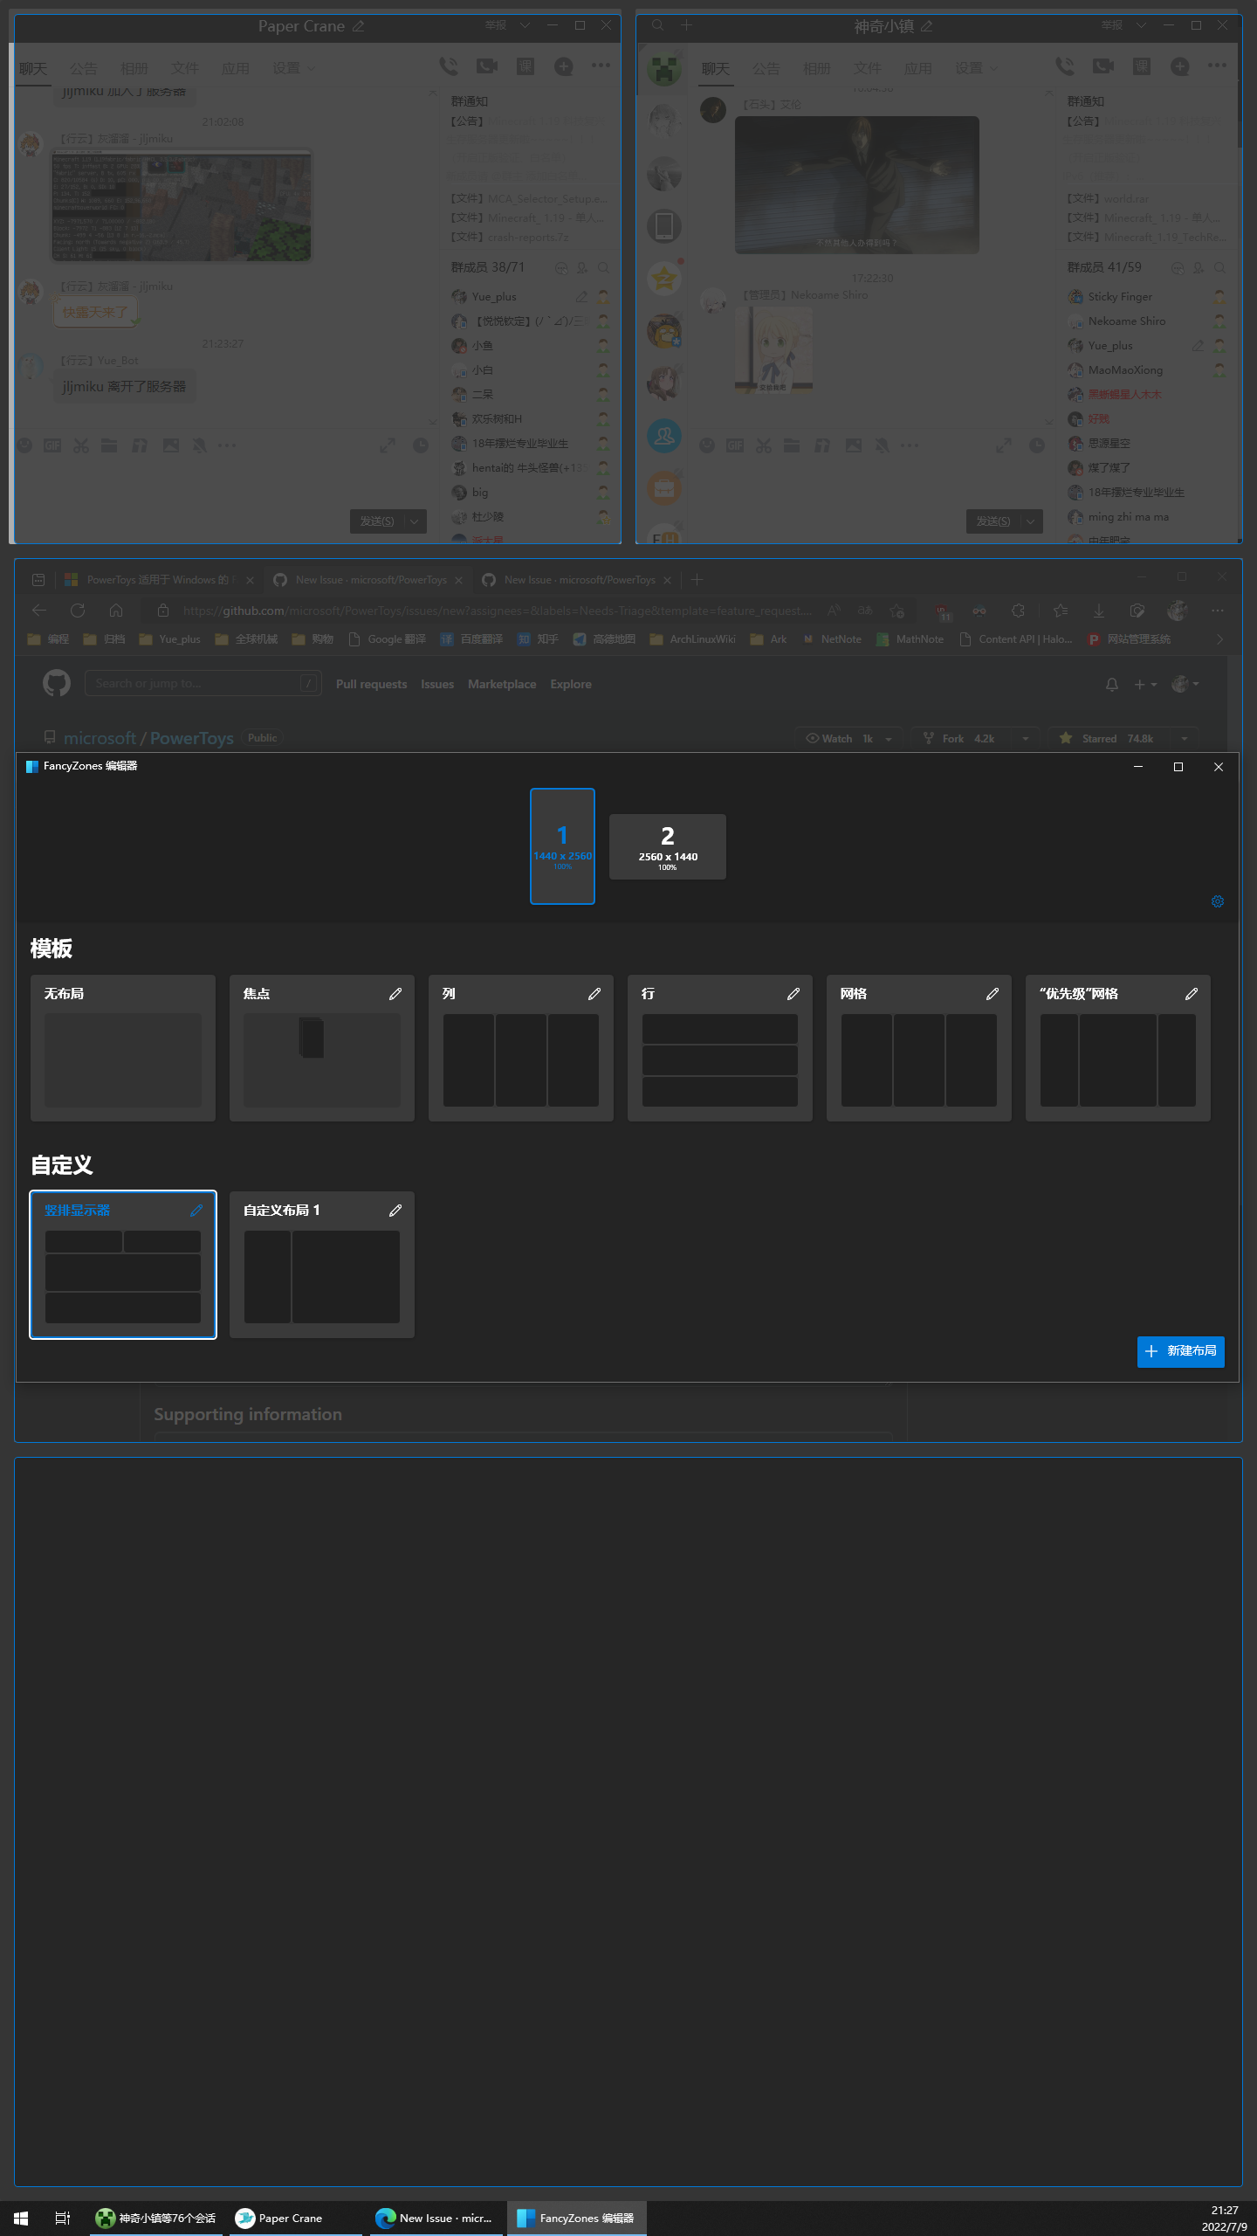Select the first PowerToys browser tab
The image size is (1257, 2236).
coord(160,580)
